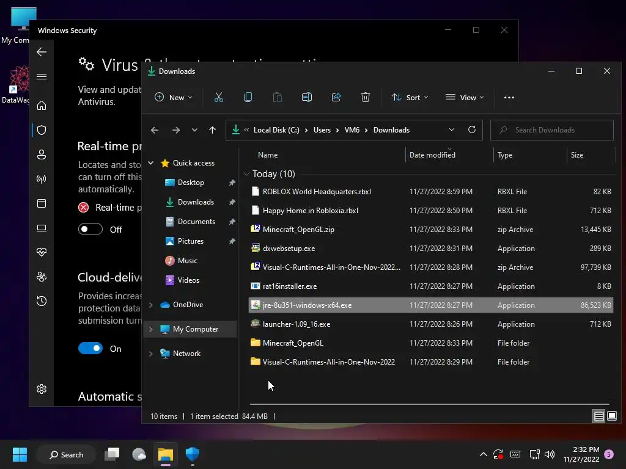Click Users in the address breadcrumb

(322, 130)
